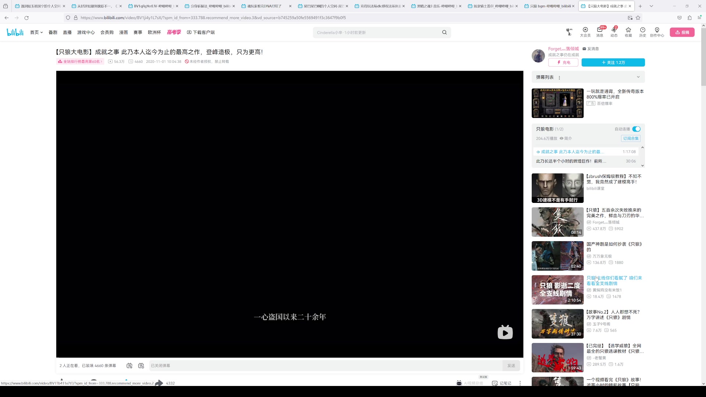Click the 简介 link in the collection header
Viewport: 706px width, 397px height.
click(x=566, y=139)
